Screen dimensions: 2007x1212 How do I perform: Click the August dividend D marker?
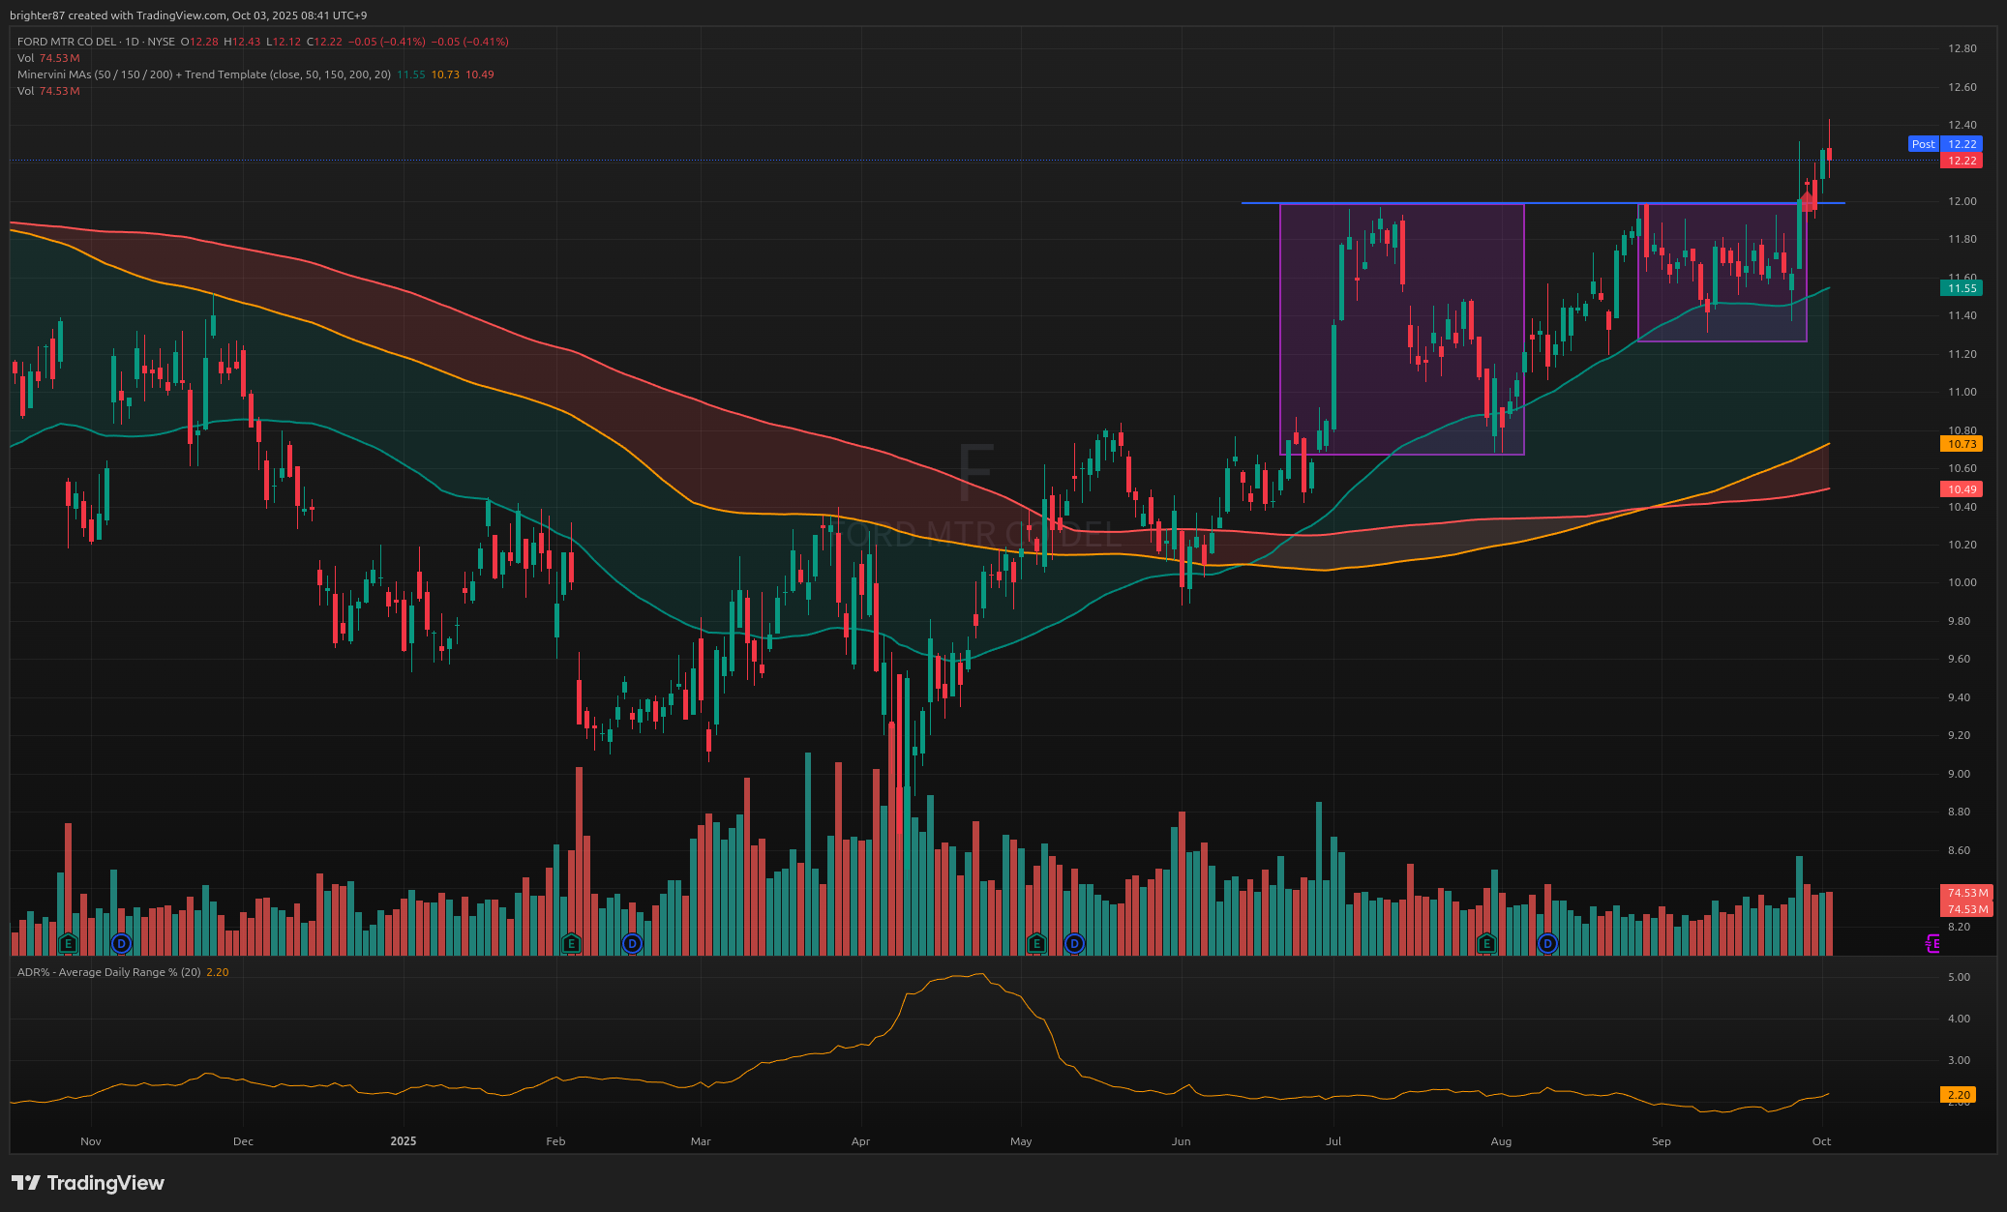1547,942
